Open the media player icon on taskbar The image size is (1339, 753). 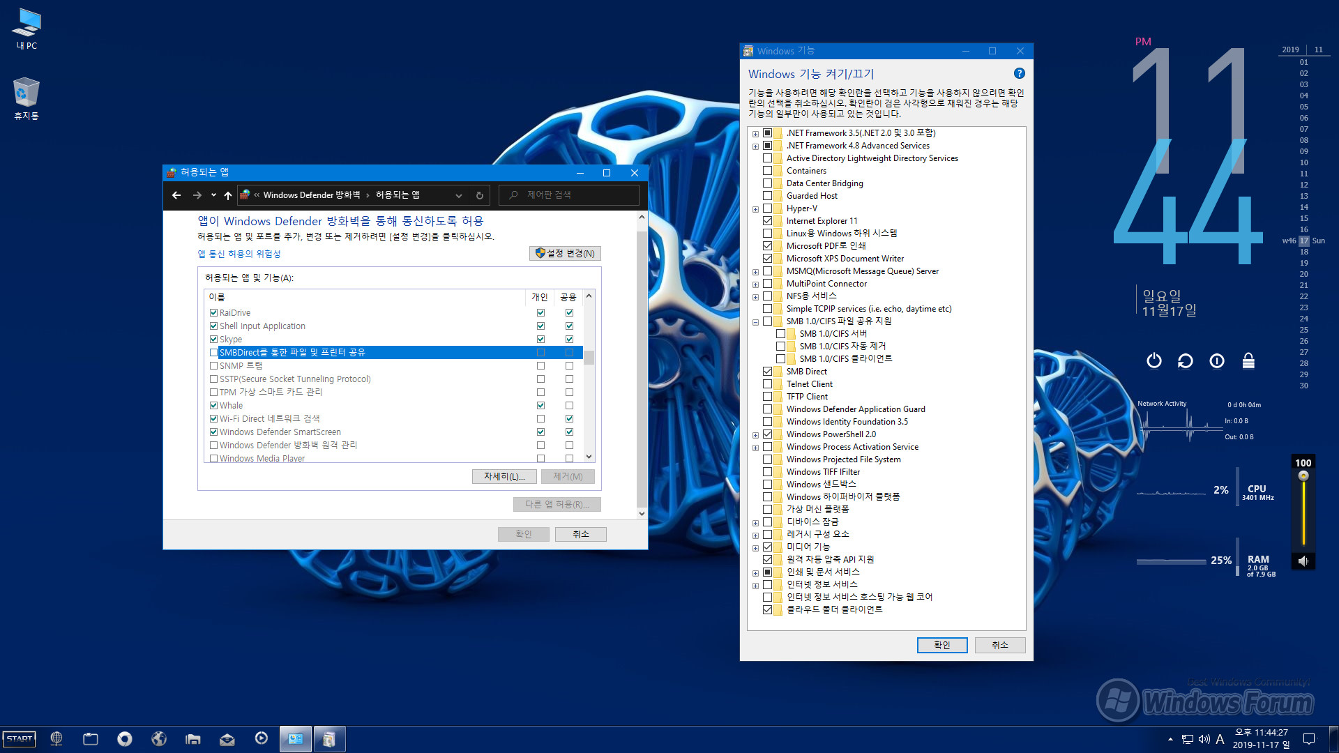pyautogui.click(x=262, y=739)
